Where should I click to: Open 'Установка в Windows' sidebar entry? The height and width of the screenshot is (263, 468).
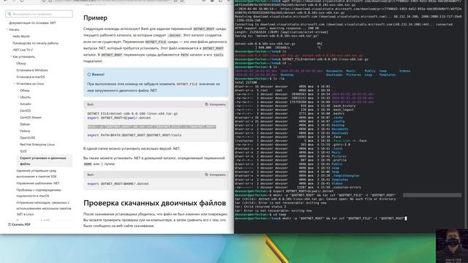pos(32,70)
